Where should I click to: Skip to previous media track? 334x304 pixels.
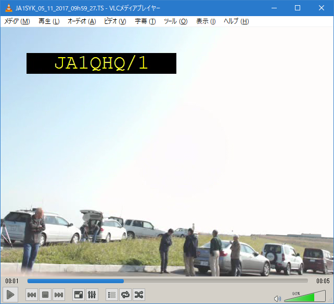click(x=32, y=295)
